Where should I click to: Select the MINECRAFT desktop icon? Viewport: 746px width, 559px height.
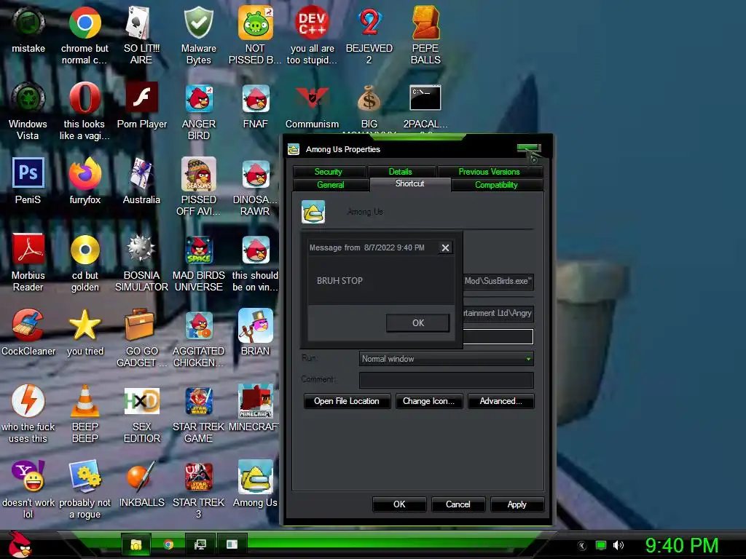256,401
